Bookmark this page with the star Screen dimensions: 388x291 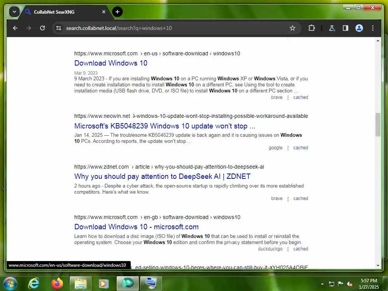293,28
